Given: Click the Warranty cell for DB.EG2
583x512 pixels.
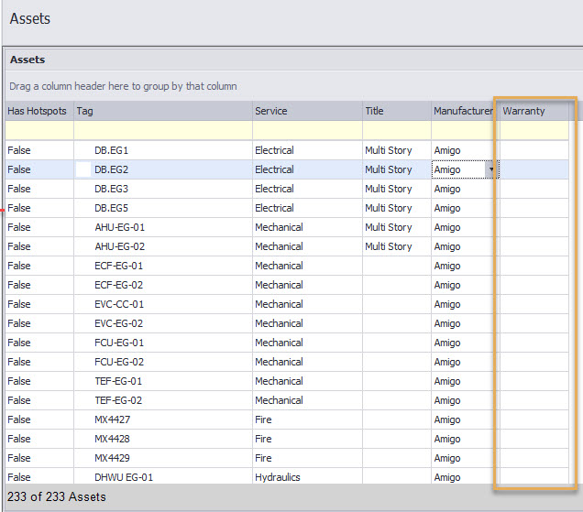Looking at the screenshot, I should (x=533, y=169).
